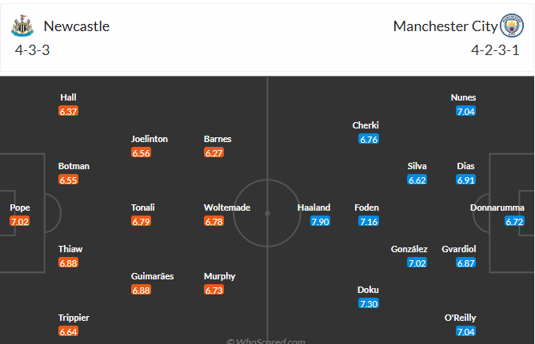
Task: Select player Tonali on the pitch
Action: click(x=144, y=208)
